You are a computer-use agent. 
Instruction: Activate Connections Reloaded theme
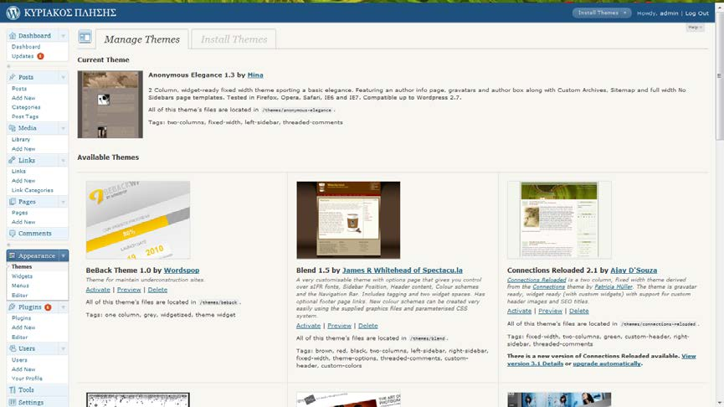point(519,311)
